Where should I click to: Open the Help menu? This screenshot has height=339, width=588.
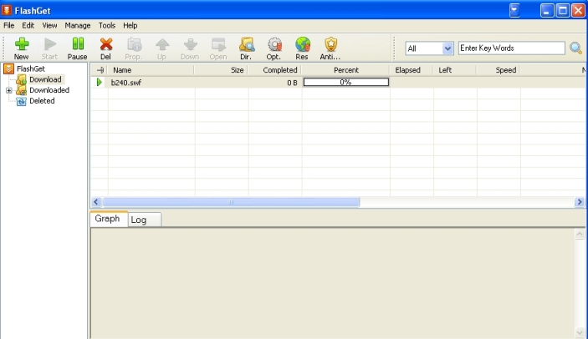[130, 25]
